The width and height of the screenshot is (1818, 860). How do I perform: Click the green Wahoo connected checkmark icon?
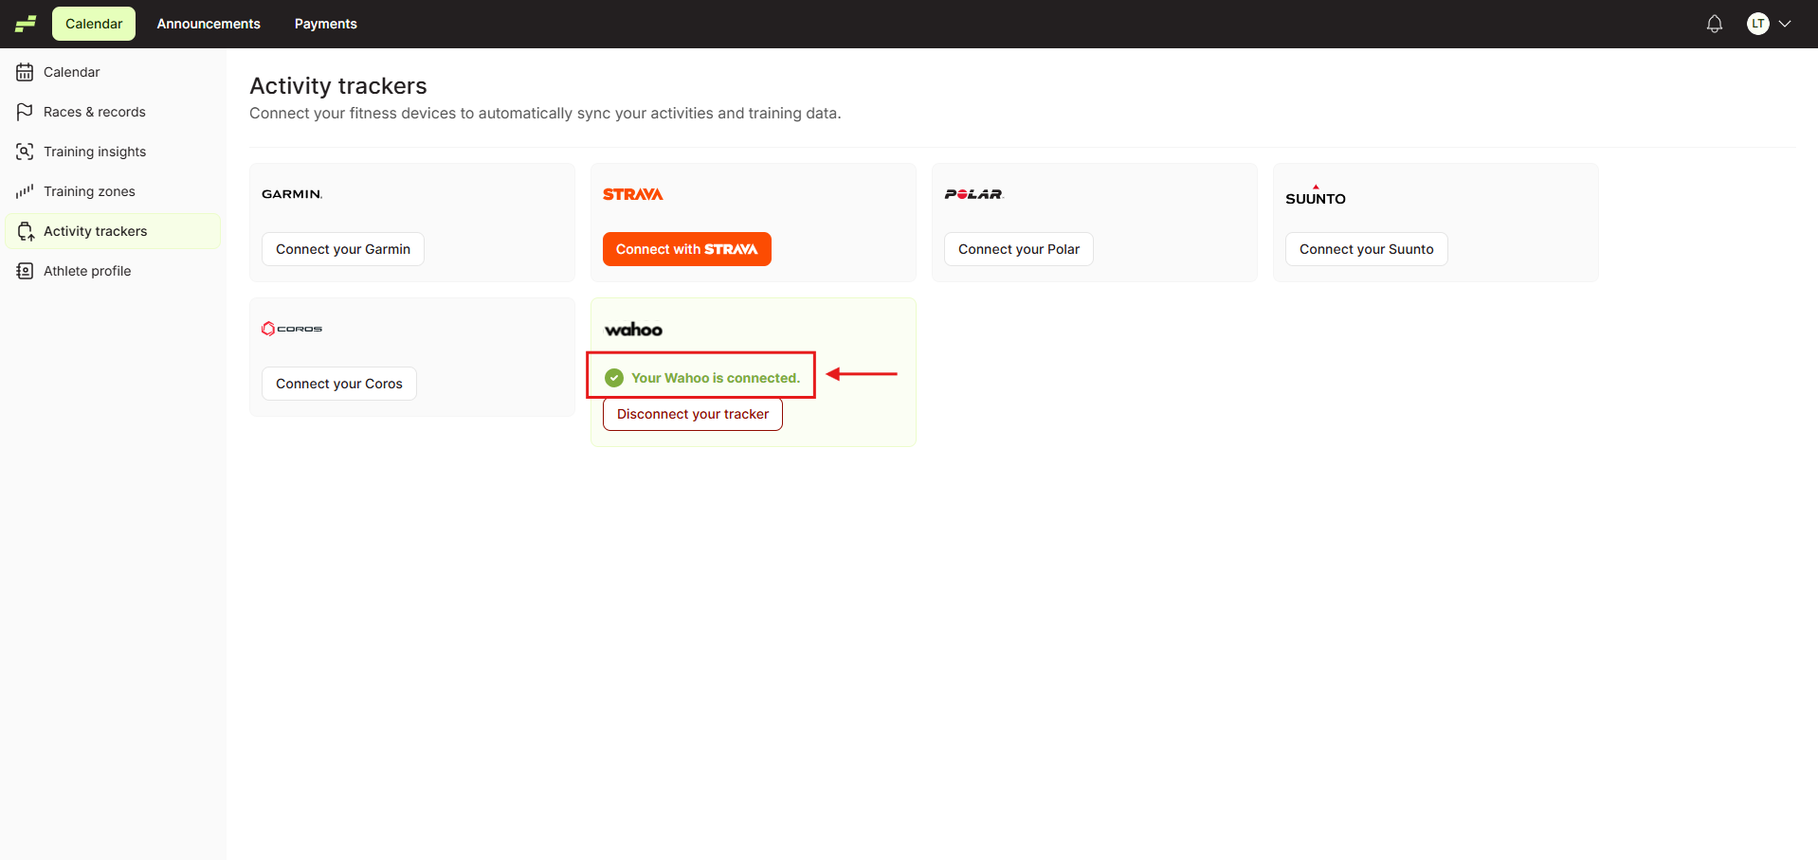pos(614,378)
